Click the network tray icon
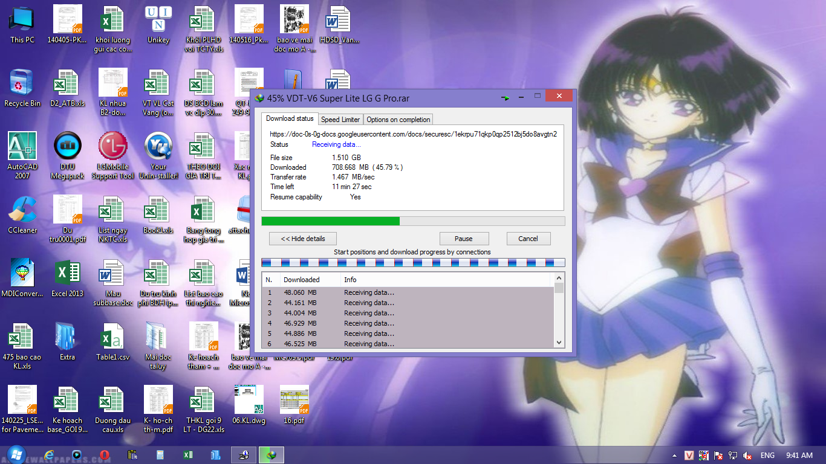Screen dimensions: 826x464 733,456
